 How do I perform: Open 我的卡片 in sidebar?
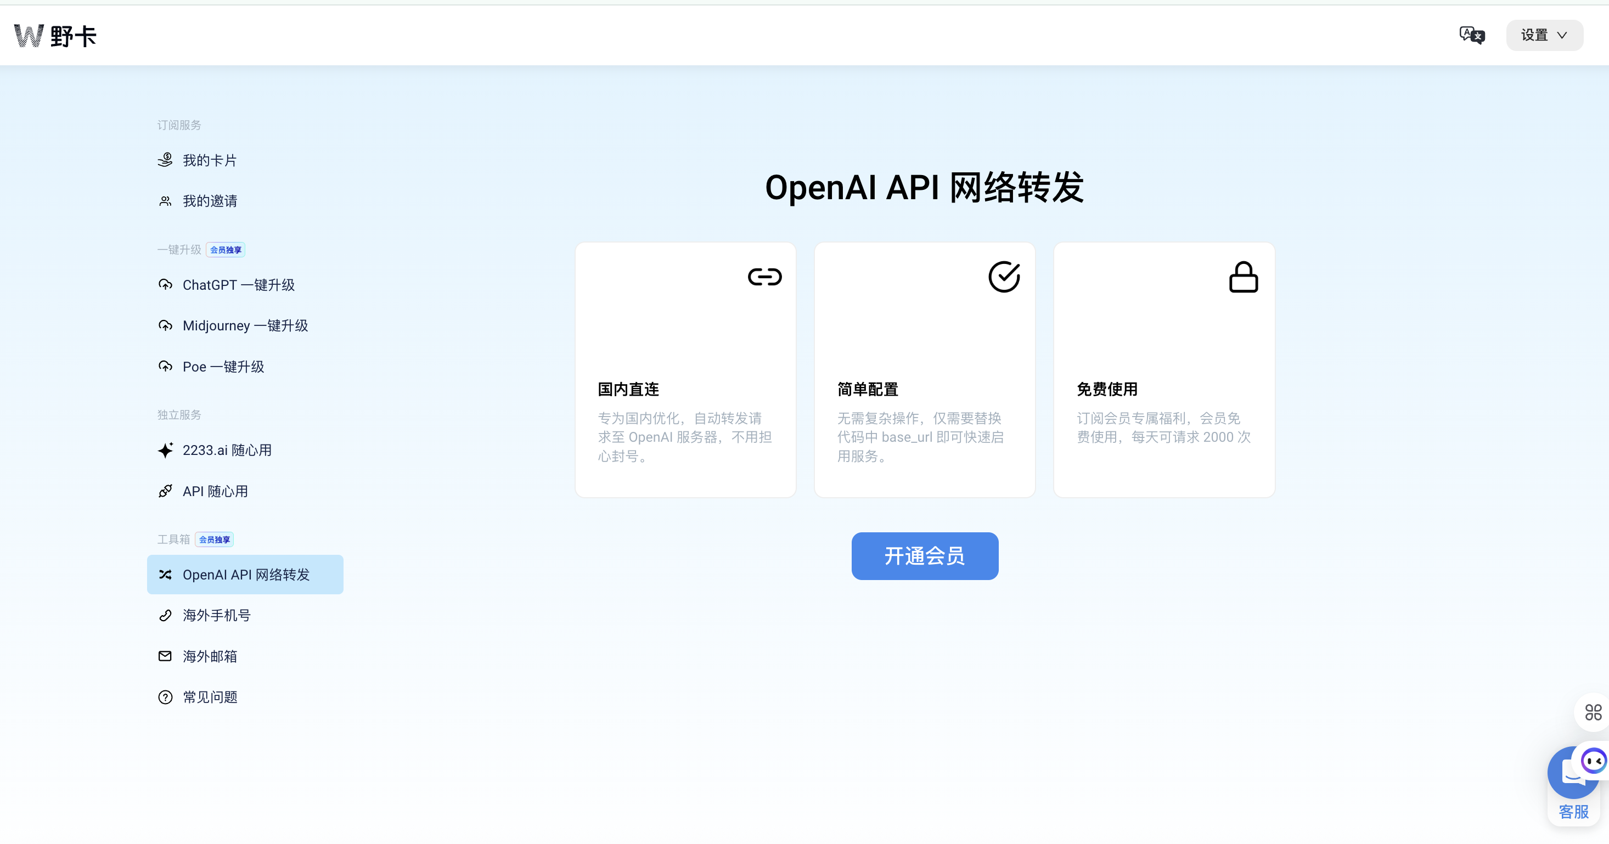point(209,161)
